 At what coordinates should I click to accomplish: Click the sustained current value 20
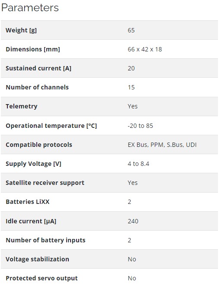tap(131, 68)
